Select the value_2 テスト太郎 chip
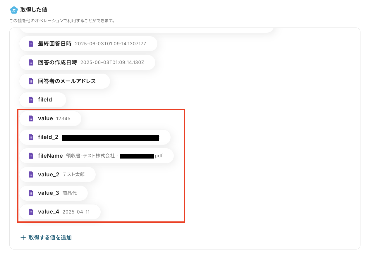 pyautogui.click(x=57, y=175)
